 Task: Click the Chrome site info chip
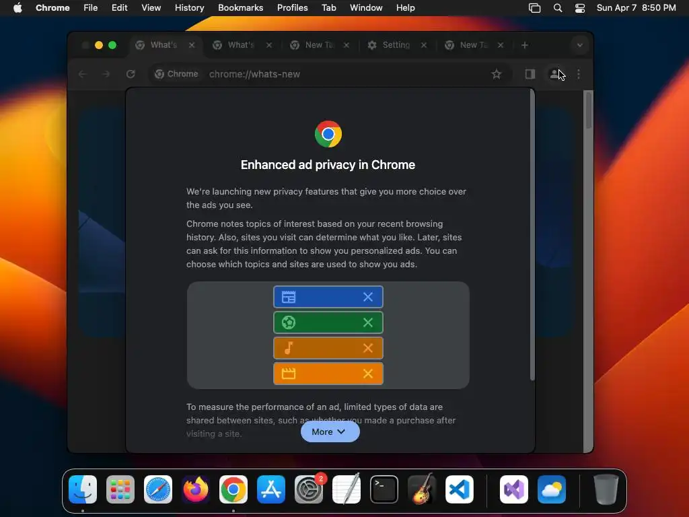tap(176, 74)
